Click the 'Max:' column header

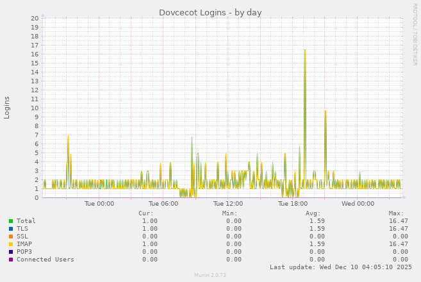tap(396, 213)
